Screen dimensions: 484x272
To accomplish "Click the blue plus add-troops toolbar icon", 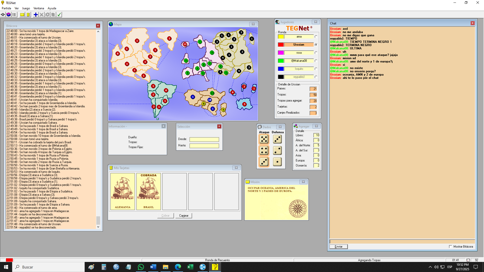I will pos(36,15).
